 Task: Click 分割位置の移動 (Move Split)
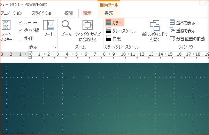pyautogui.click(x=187, y=39)
